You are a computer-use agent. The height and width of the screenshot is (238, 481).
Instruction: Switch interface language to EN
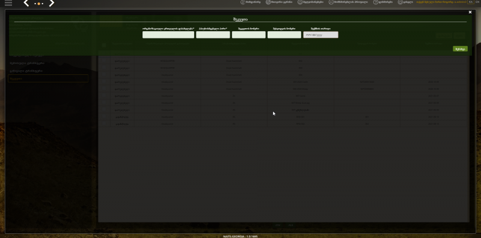tap(477, 2)
